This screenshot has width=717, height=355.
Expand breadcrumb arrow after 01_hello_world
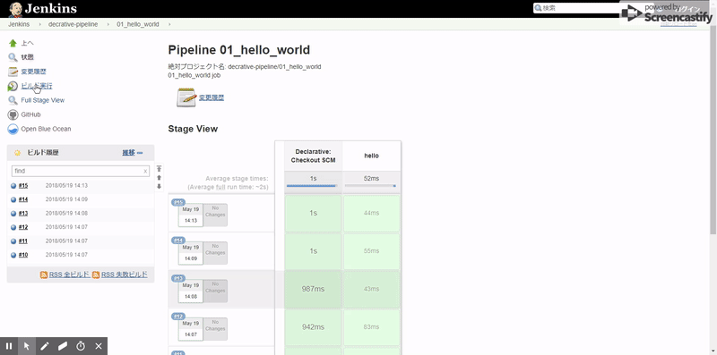pyautogui.click(x=169, y=24)
